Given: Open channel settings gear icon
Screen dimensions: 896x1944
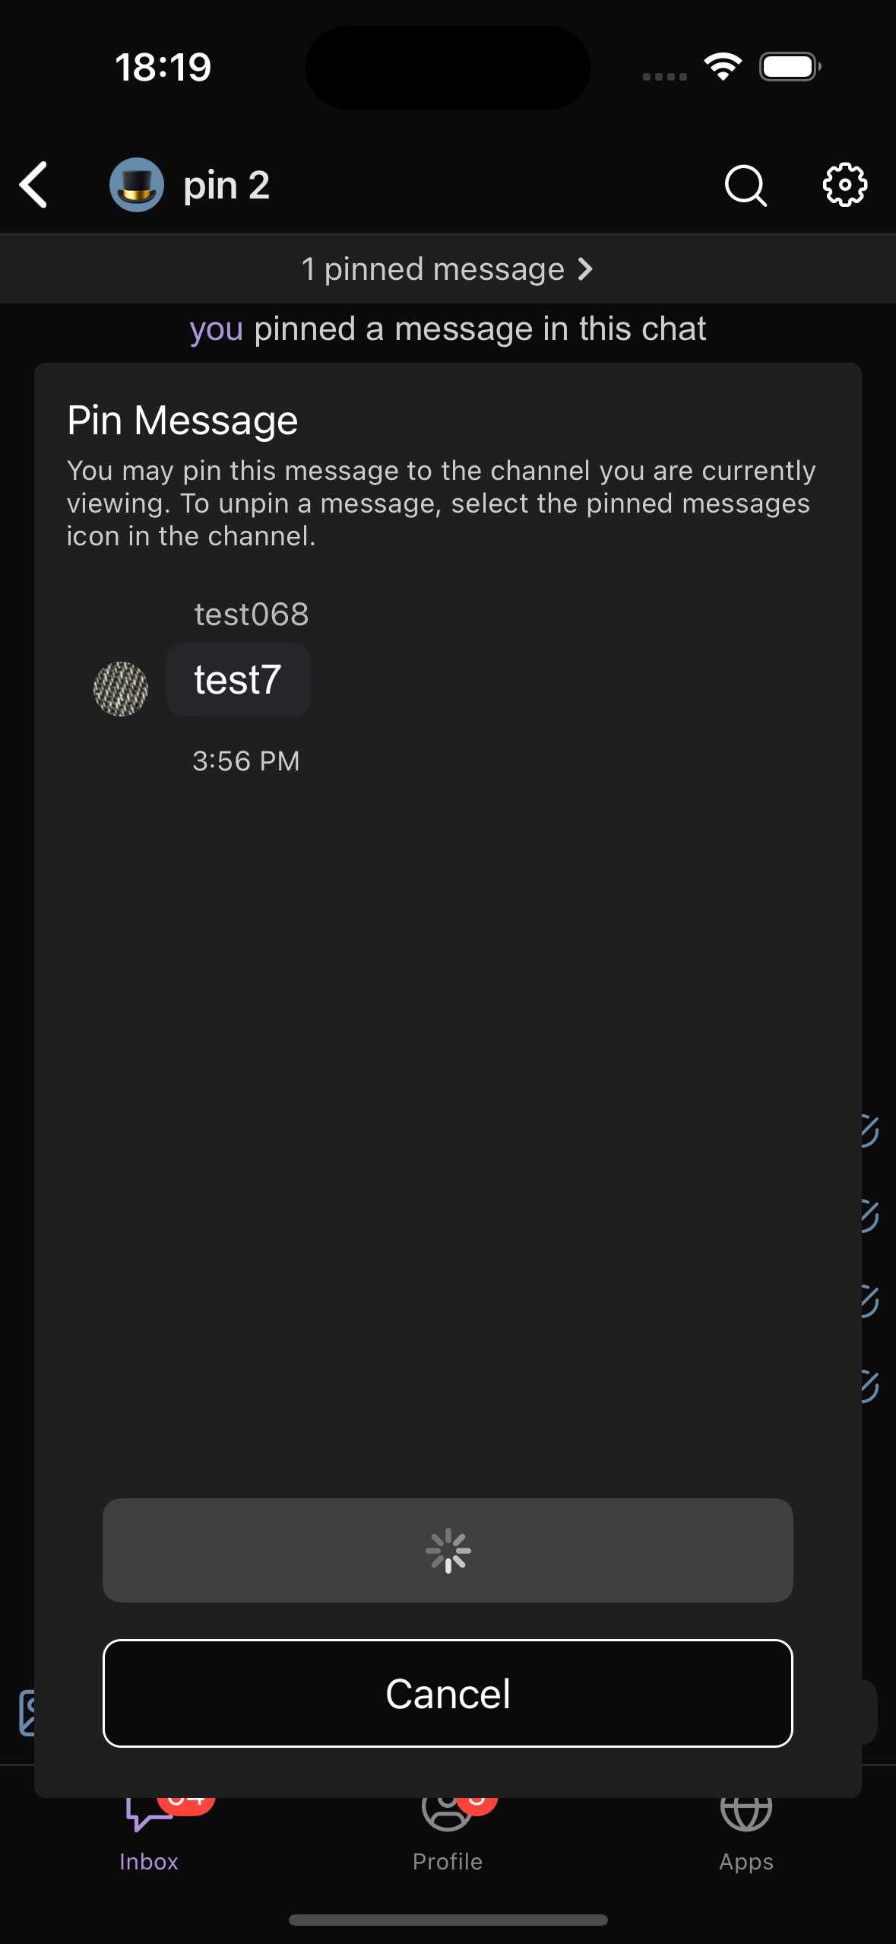Looking at the screenshot, I should coord(844,185).
